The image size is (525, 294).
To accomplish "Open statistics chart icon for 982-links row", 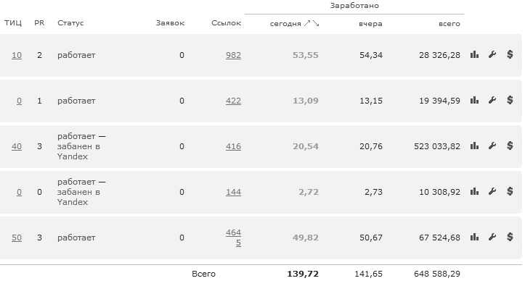I will pyautogui.click(x=474, y=55).
